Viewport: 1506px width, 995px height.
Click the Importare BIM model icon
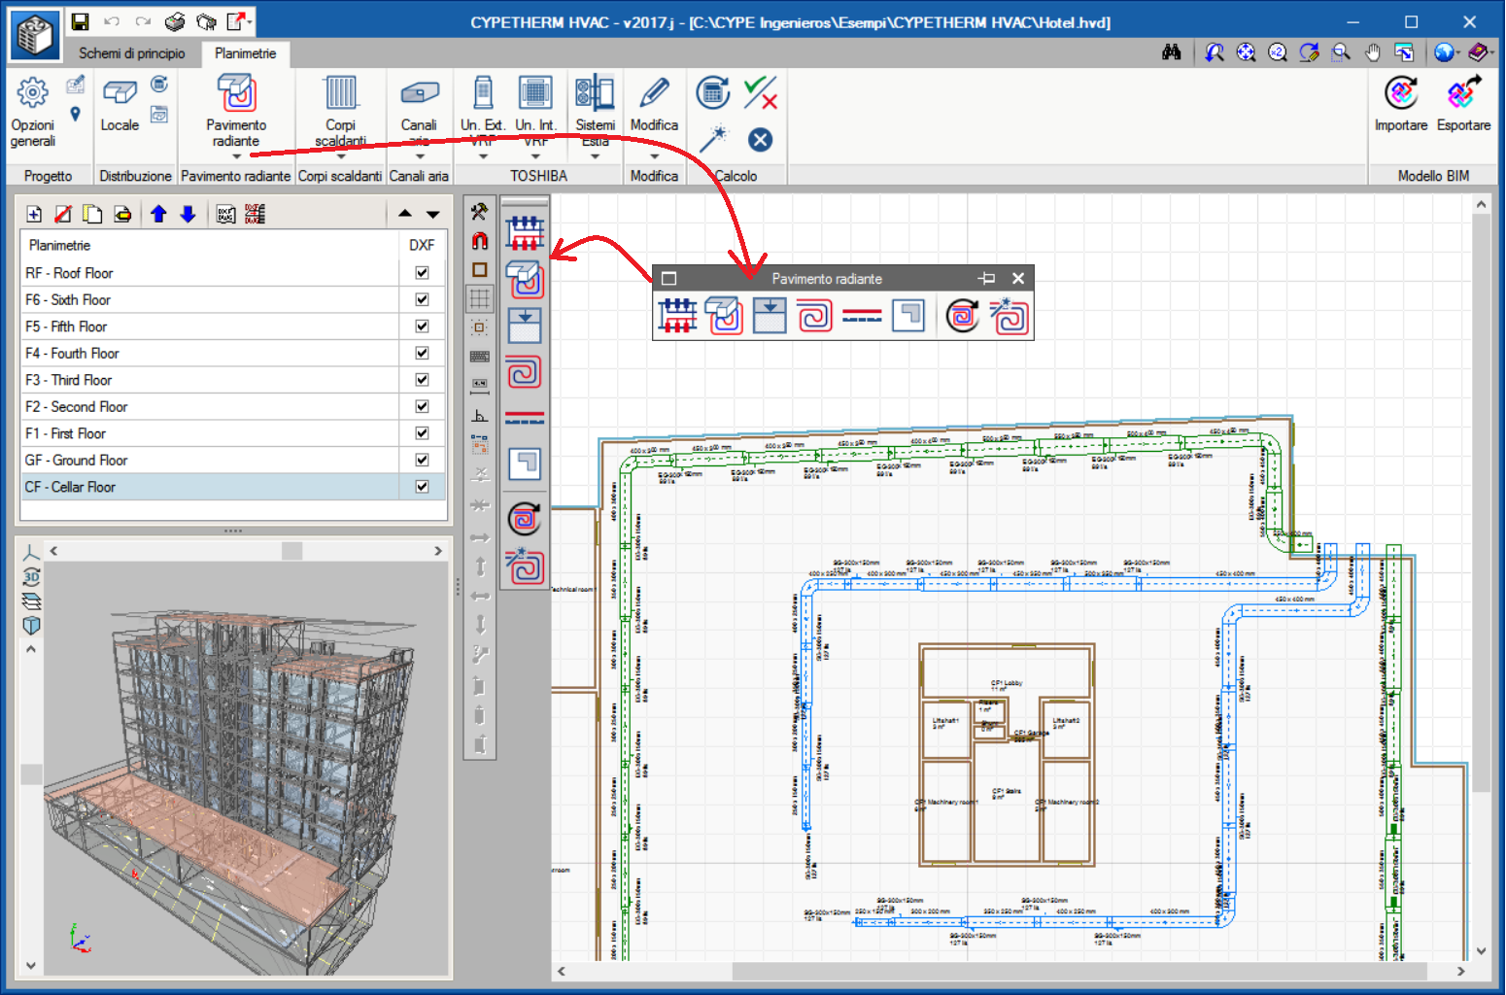1400,104
